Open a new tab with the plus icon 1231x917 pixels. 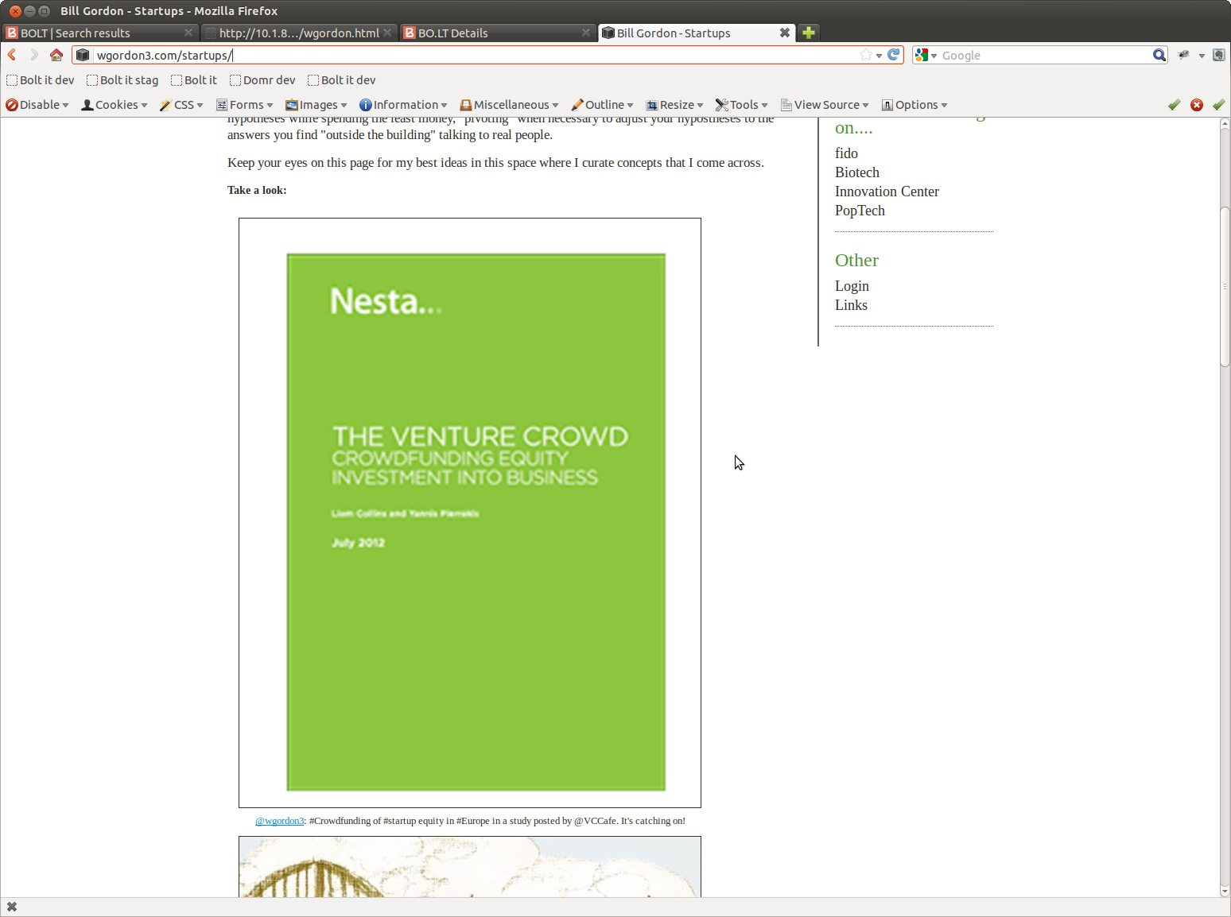click(809, 33)
